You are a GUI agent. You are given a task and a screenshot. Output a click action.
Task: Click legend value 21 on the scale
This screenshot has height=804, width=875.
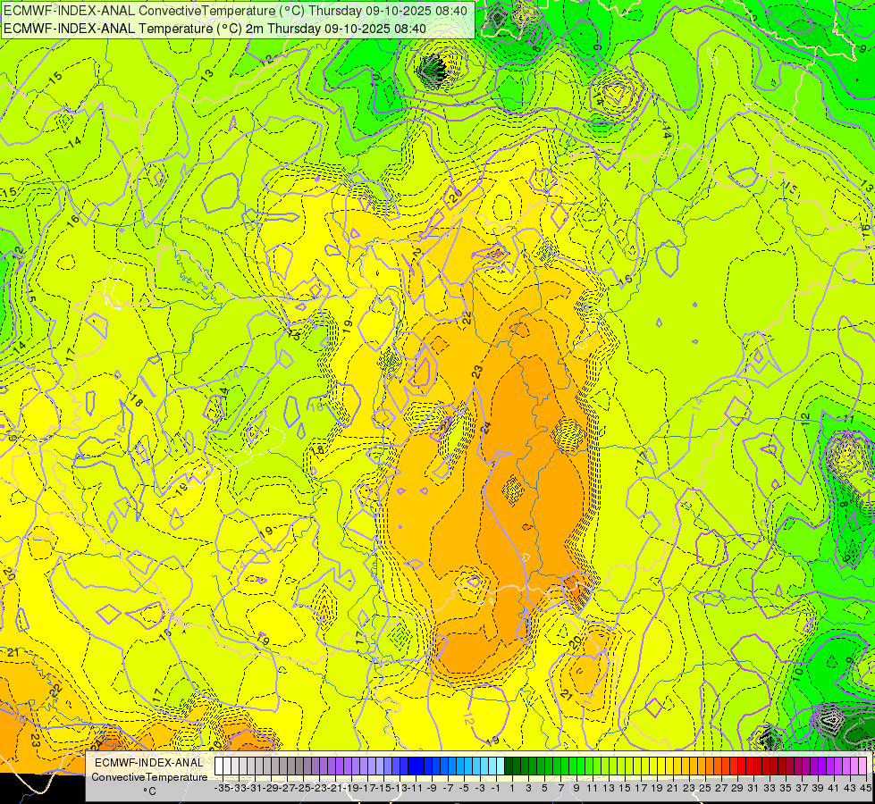click(x=673, y=789)
